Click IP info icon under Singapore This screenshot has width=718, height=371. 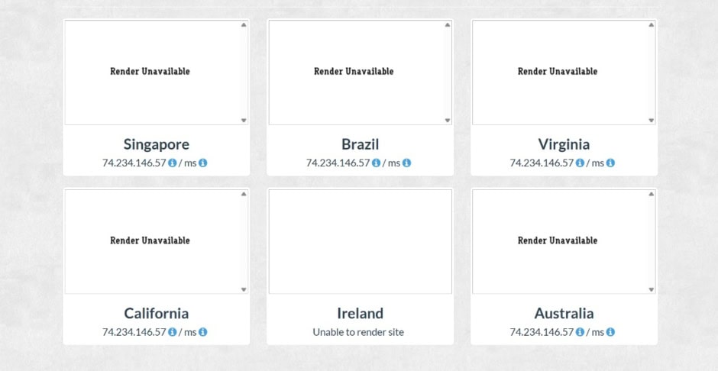coord(173,163)
